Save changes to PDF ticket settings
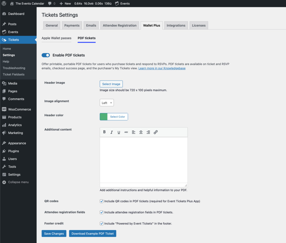Screen dimensions: 286x243 54,233
